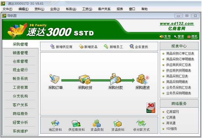Open 地区资料 region data icon

click(55, 123)
